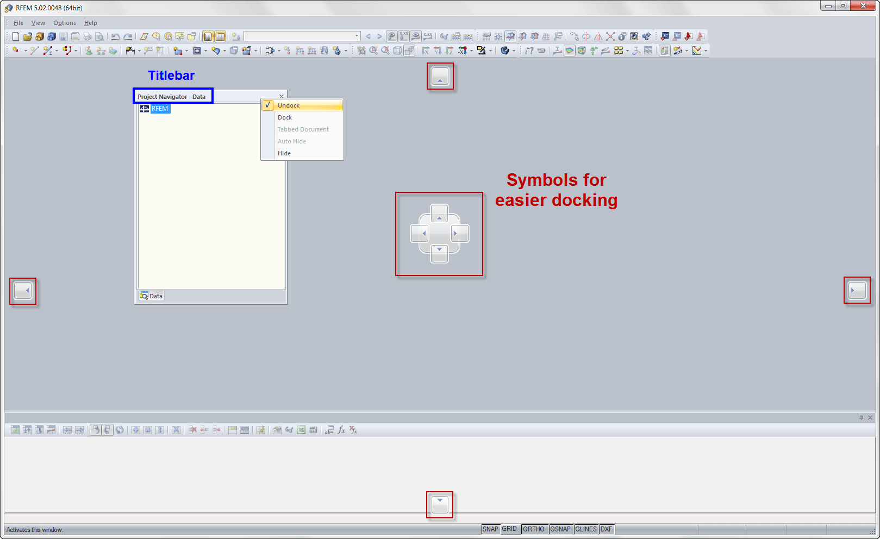Click the Print icon in top toolbar
Screen dimensions: 880x539
click(x=88, y=36)
